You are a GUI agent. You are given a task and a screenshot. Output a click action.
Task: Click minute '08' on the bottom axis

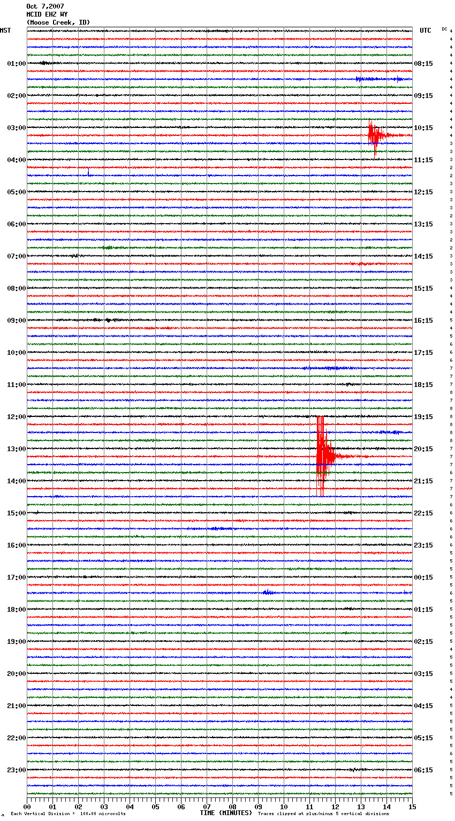232,807
